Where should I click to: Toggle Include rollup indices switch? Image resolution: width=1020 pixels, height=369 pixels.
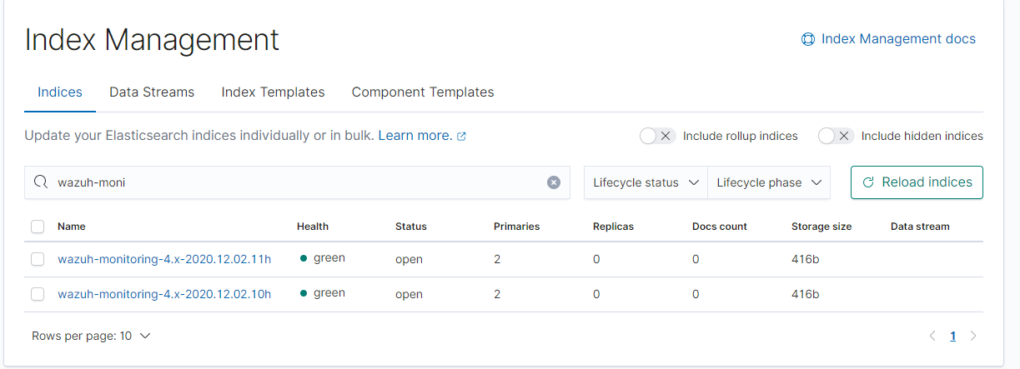click(657, 136)
